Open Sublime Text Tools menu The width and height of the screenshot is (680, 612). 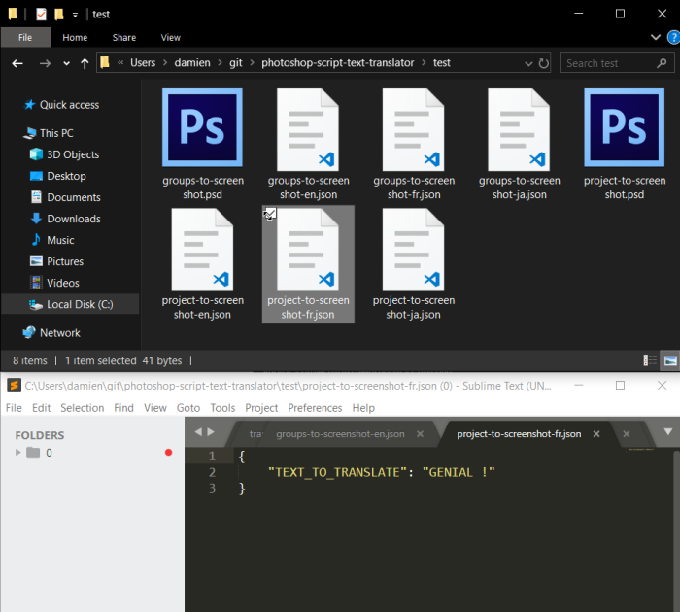point(222,408)
